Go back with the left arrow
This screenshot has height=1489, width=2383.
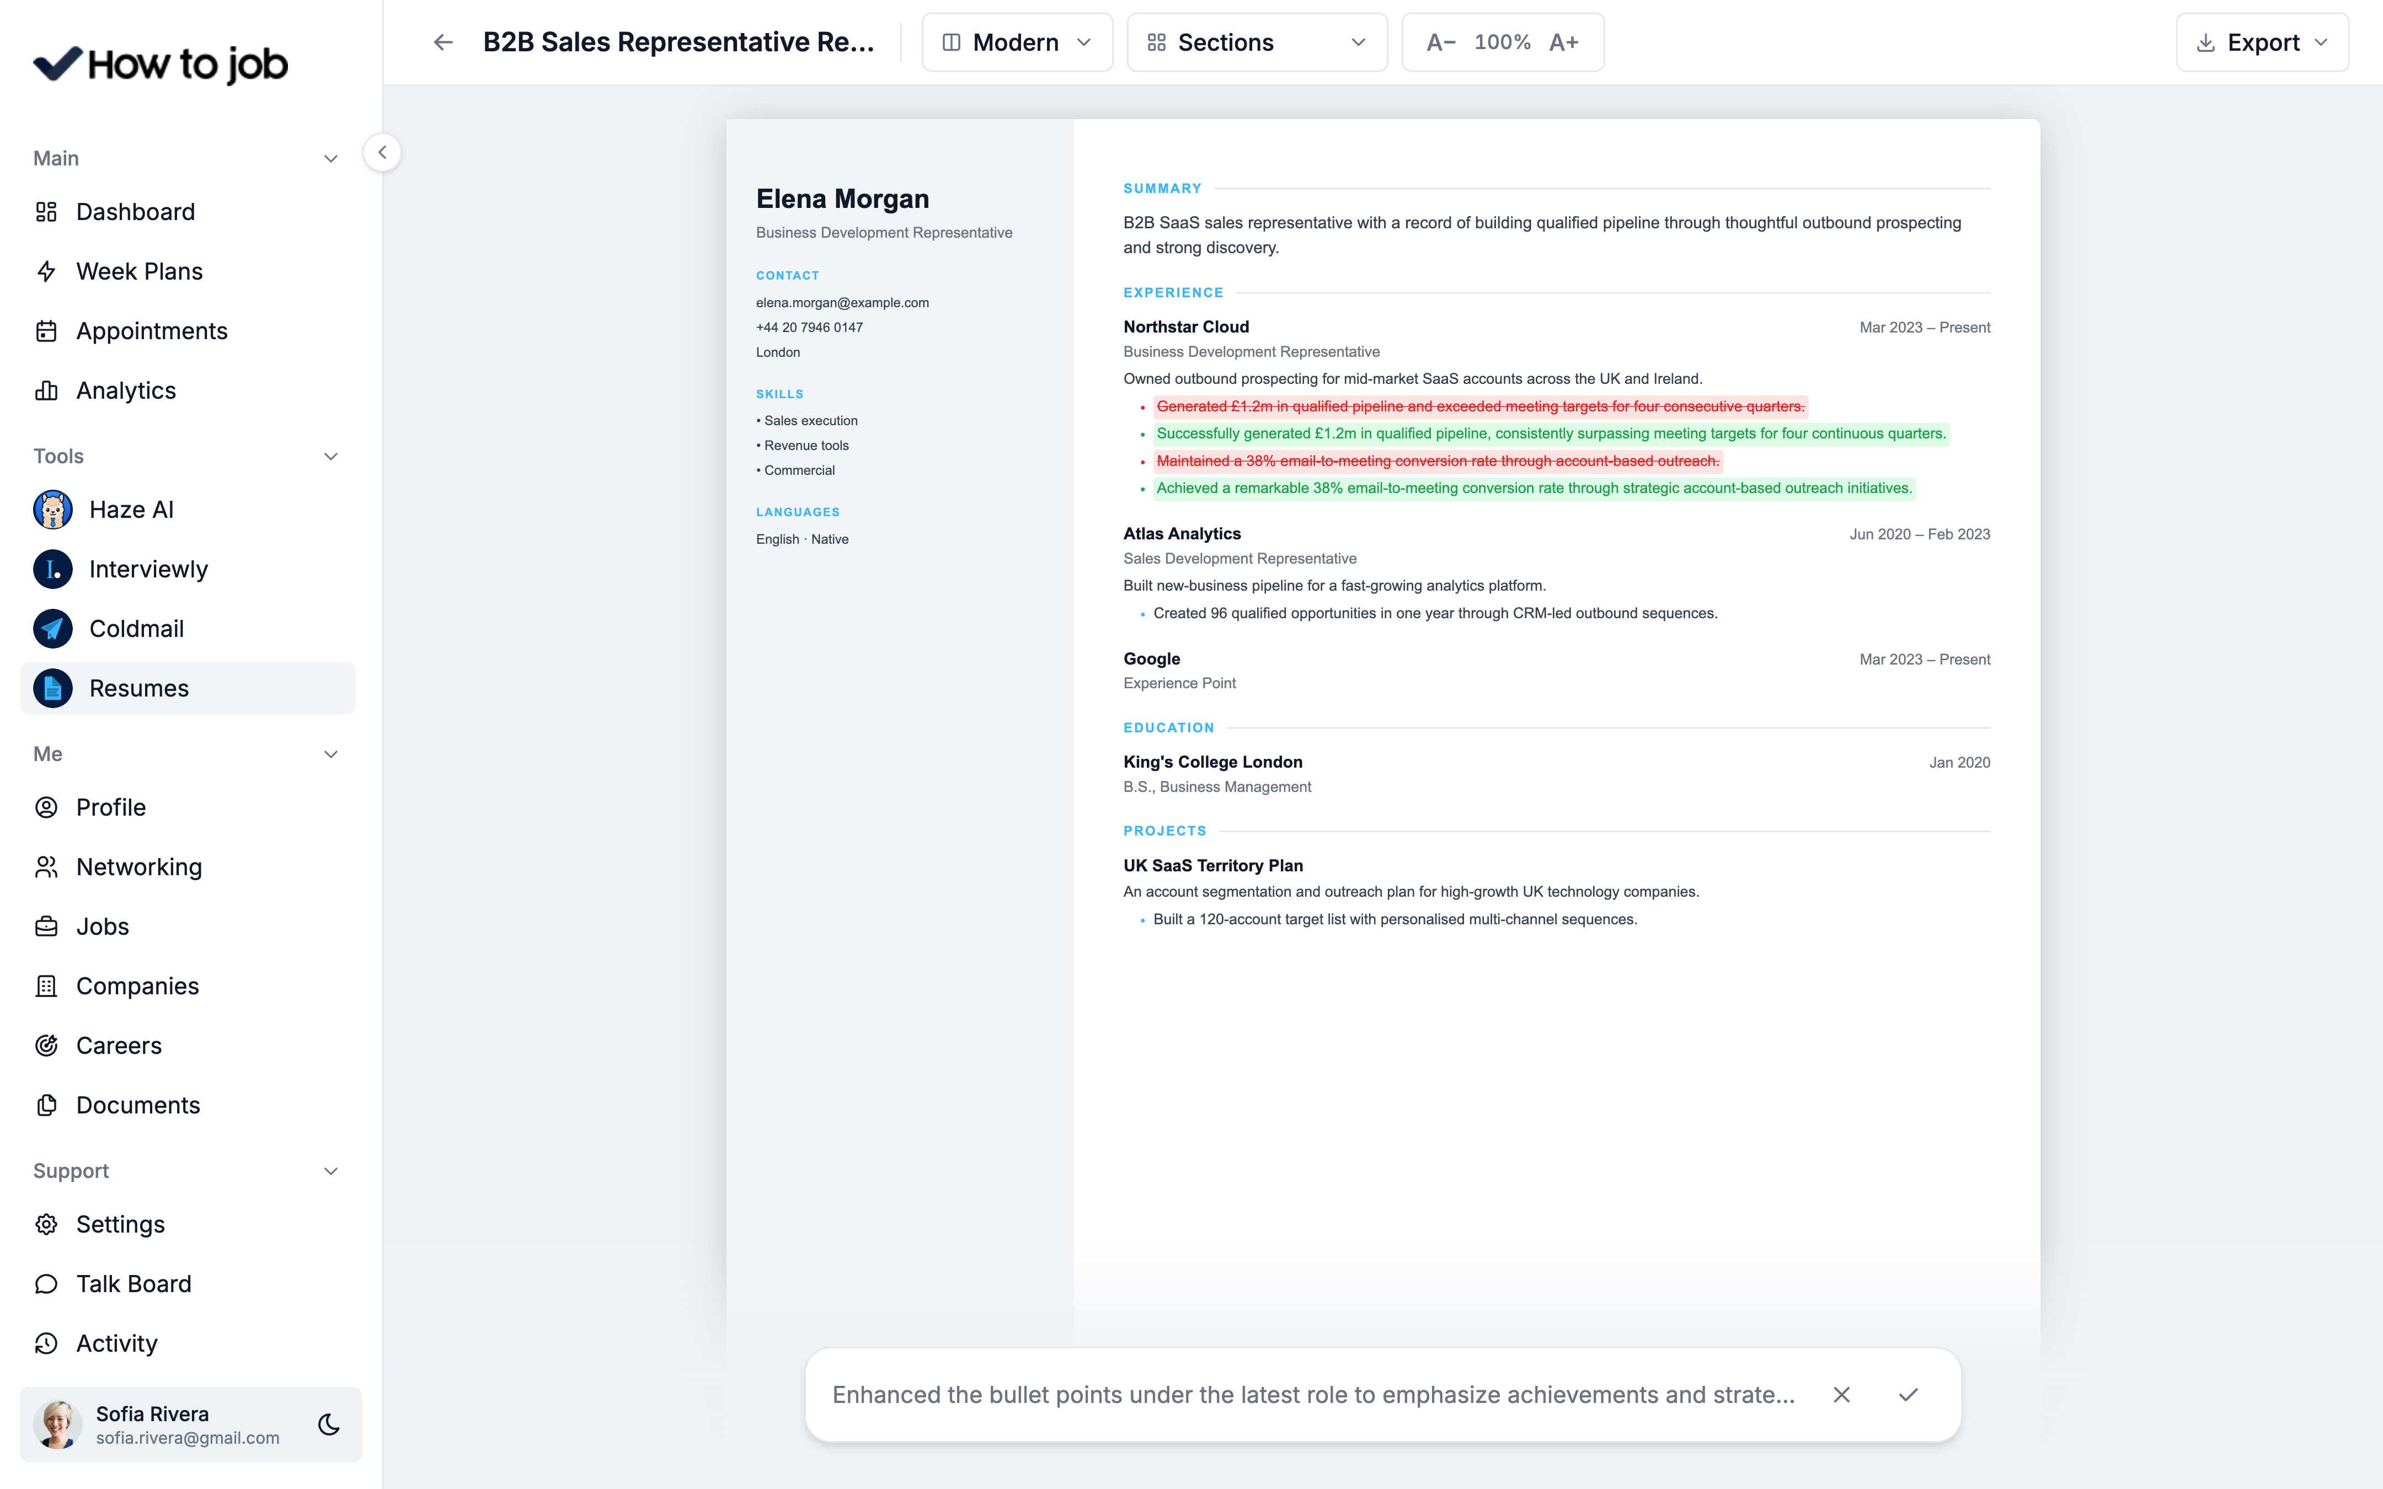tap(443, 42)
